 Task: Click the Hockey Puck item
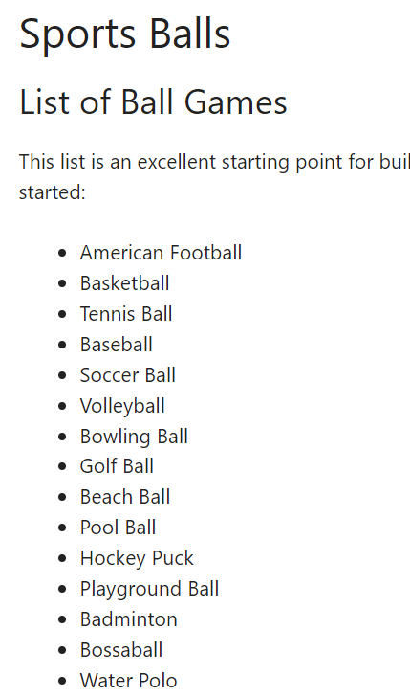pos(137,559)
